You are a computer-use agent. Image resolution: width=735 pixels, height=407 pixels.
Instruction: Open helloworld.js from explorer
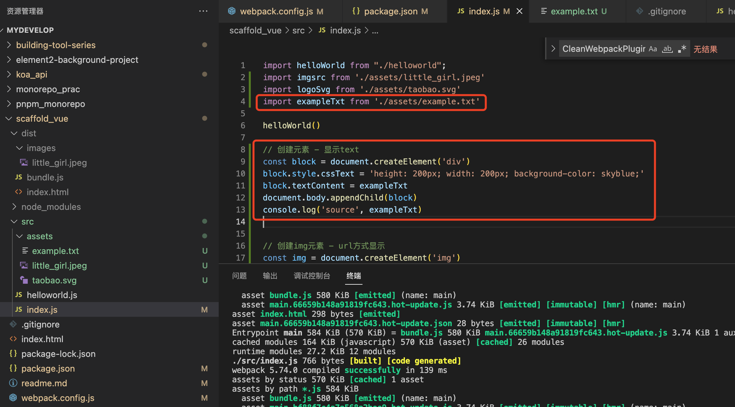click(52, 295)
